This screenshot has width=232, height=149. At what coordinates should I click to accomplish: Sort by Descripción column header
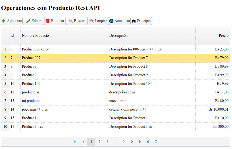pyautogui.click(x=152, y=36)
